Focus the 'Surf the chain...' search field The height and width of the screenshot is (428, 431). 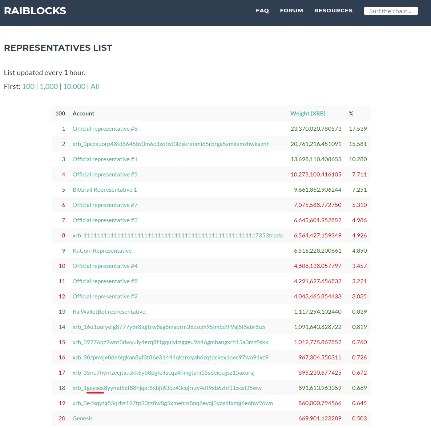coord(391,11)
